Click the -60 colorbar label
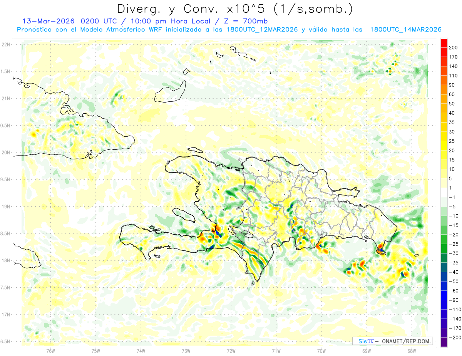462x356 pixels. pyautogui.click(x=454, y=291)
